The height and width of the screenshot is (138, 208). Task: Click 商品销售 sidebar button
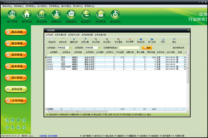tap(16, 43)
